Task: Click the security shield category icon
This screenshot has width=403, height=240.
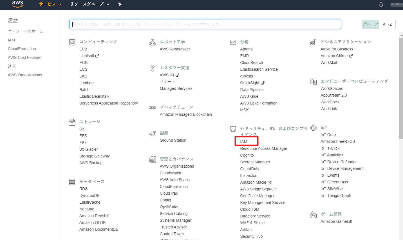Action: (233, 129)
